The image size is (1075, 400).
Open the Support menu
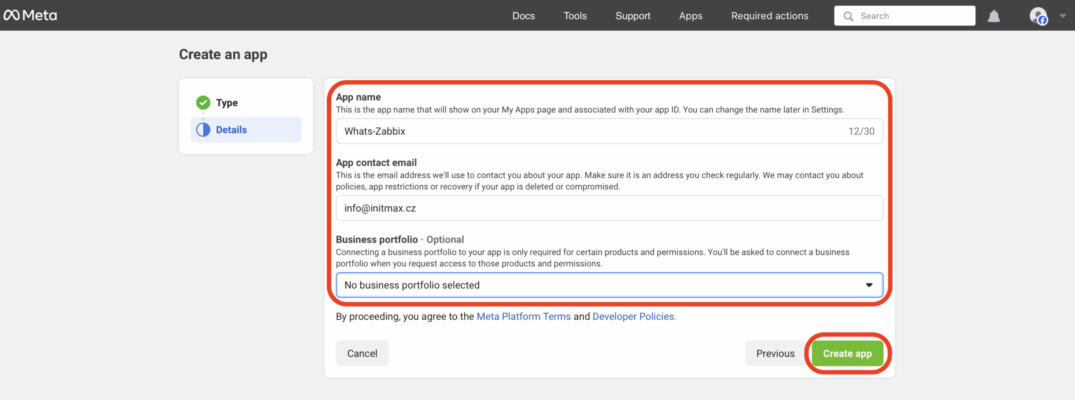633,16
